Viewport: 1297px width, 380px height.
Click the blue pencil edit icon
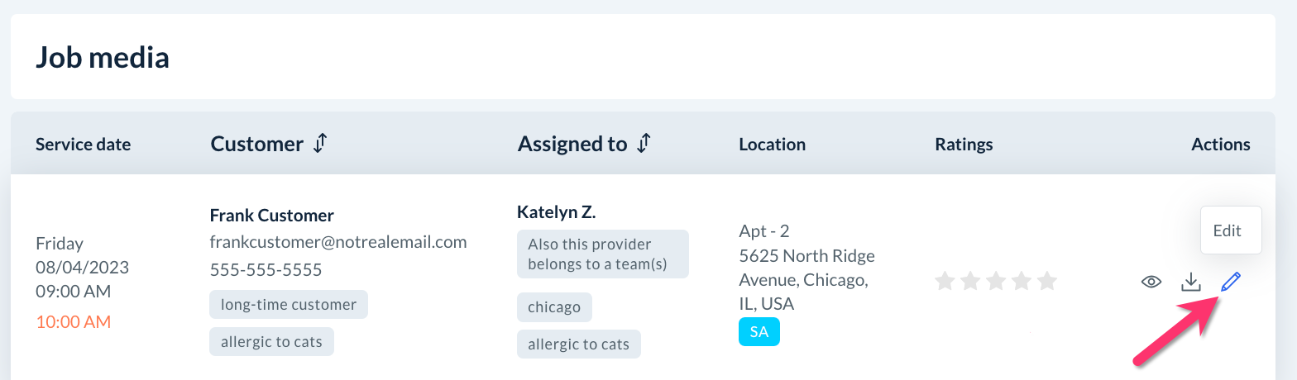point(1231,283)
